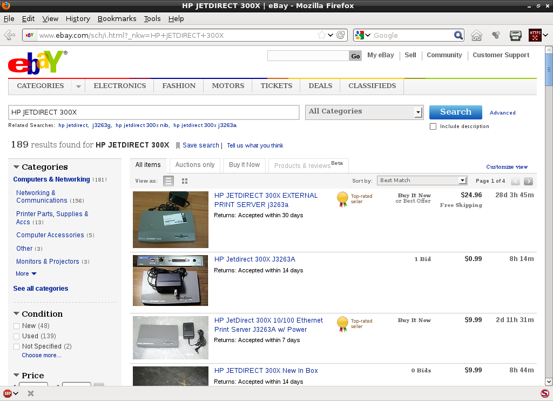
Task: Click the Firefox logo in the title bar
Action: pyautogui.click(x=5, y=5)
